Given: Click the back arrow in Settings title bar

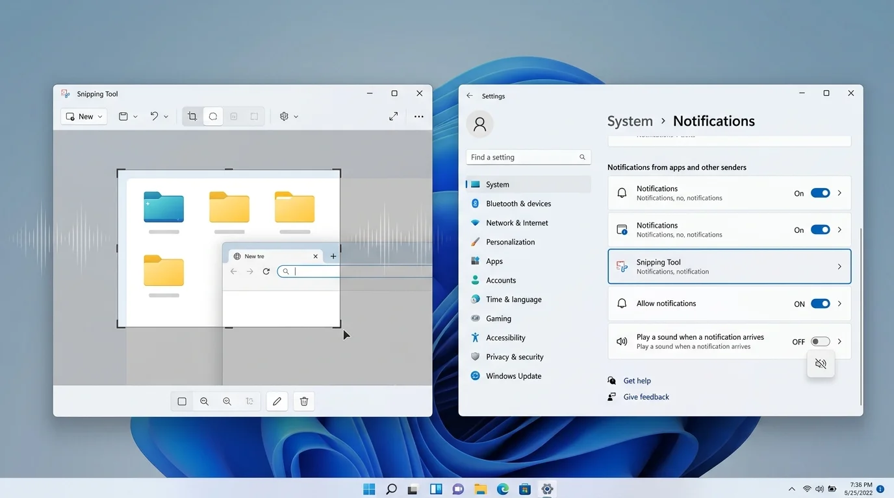Looking at the screenshot, I should 470,96.
